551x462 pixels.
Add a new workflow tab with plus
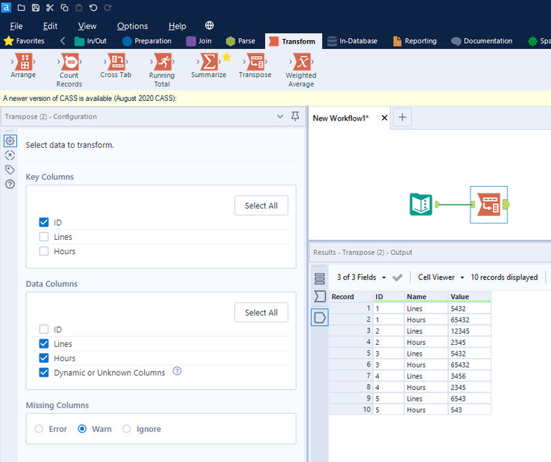(402, 117)
